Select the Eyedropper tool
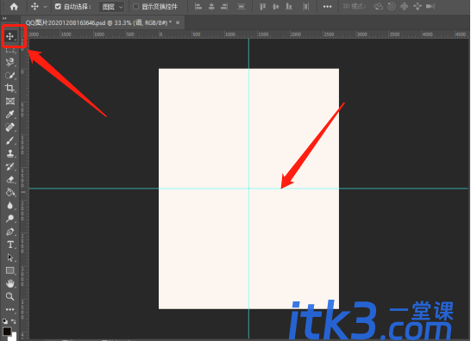The height and width of the screenshot is (341, 471). pyautogui.click(x=9, y=115)
